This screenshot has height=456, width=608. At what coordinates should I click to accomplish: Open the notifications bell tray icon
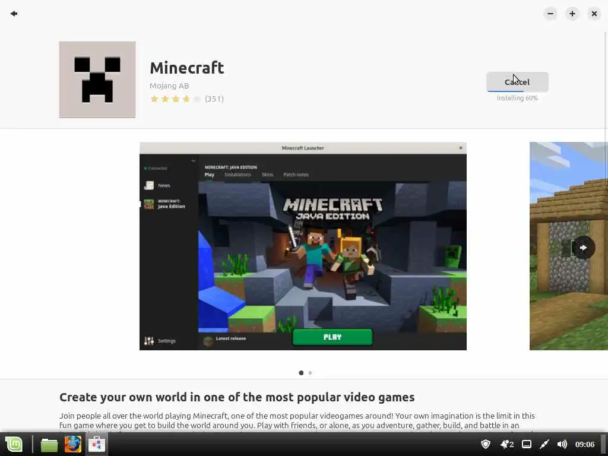(507, 444)
